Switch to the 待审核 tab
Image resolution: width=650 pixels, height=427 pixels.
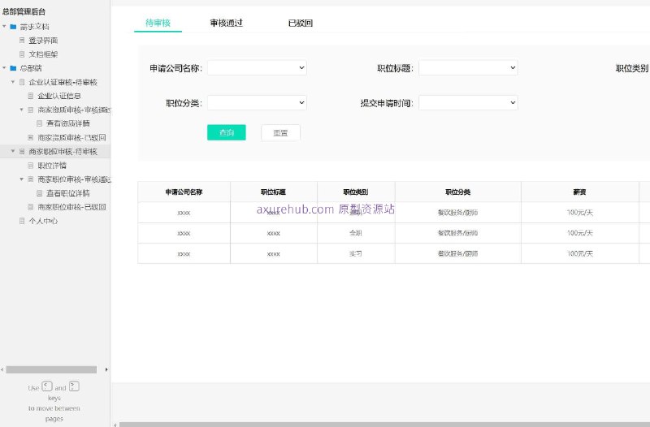(158, 23)
